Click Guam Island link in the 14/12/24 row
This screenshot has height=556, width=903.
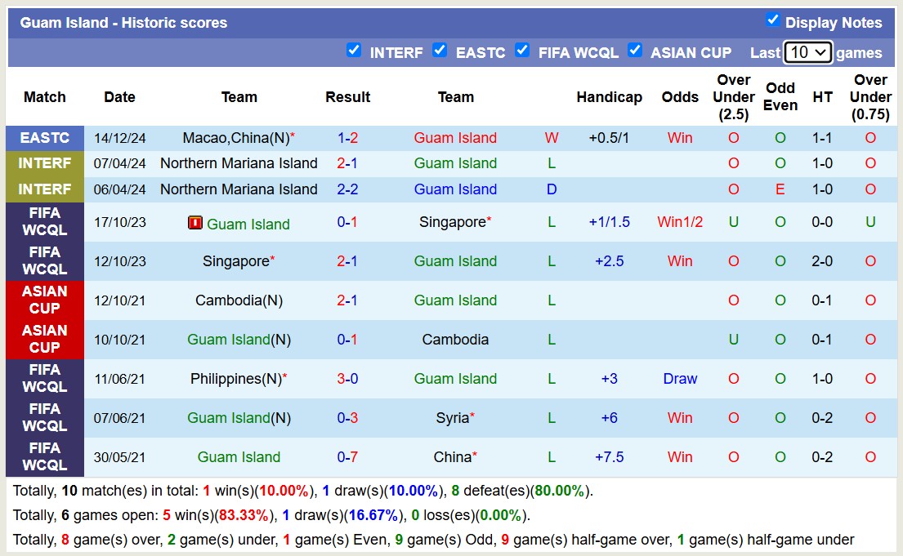pos(455,137)
